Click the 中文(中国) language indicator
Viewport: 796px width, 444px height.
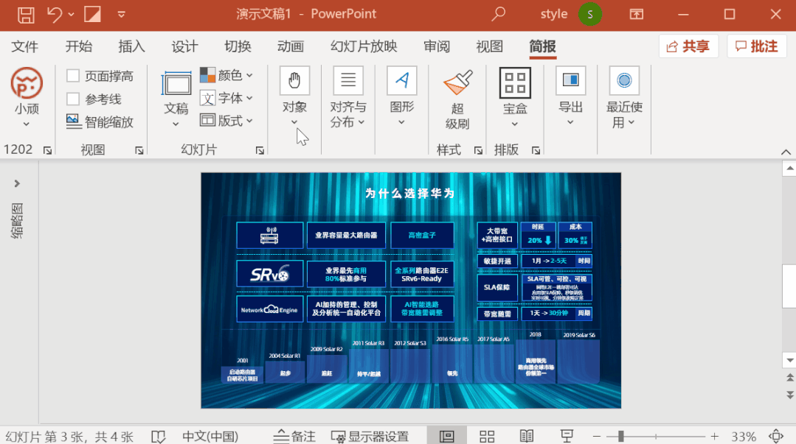(210, 437)
